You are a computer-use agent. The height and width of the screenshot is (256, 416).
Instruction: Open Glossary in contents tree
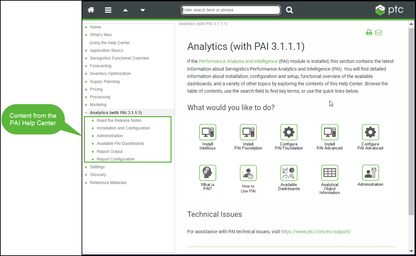98,175
